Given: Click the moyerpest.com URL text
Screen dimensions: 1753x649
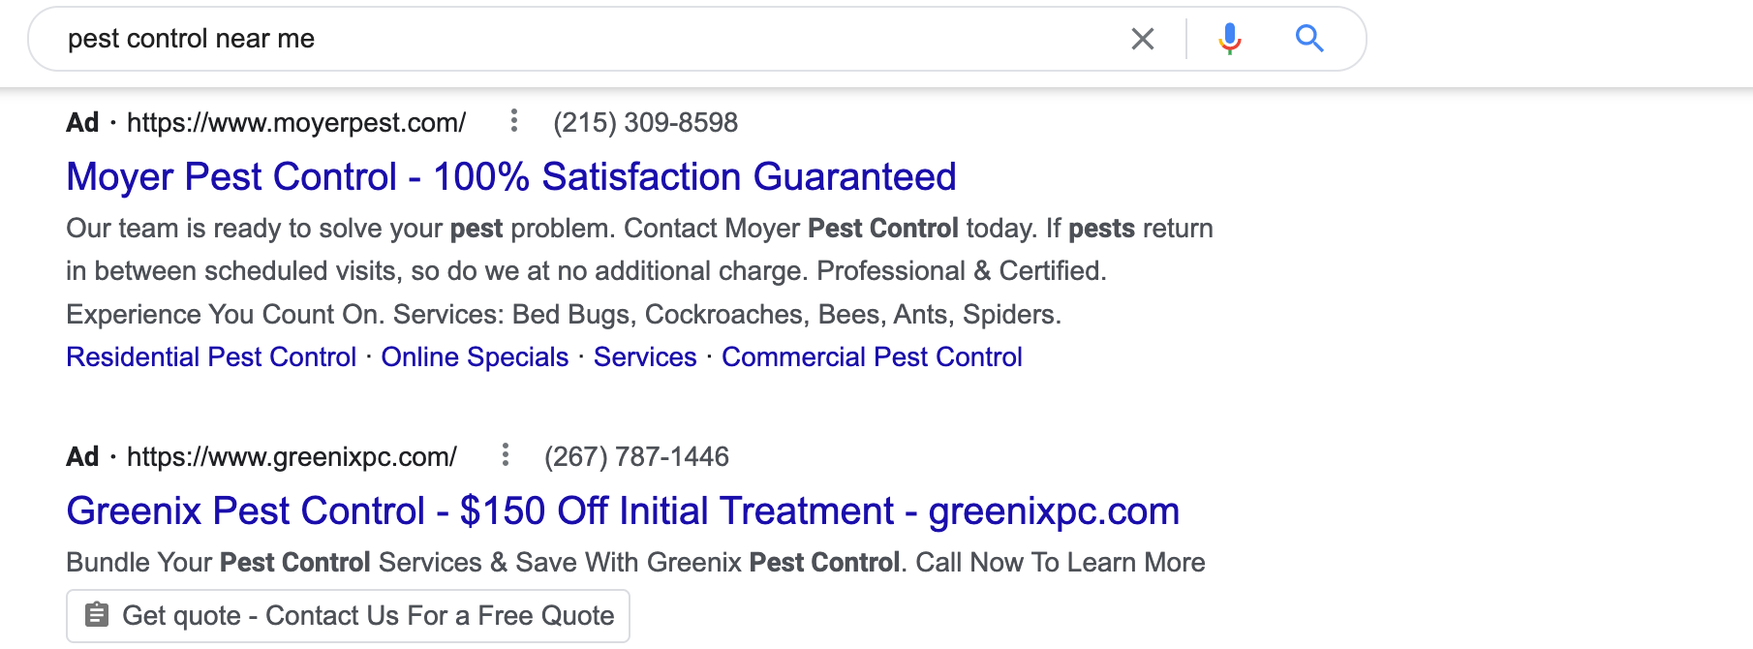Looking at the screenshot, I should pos(296,123).
